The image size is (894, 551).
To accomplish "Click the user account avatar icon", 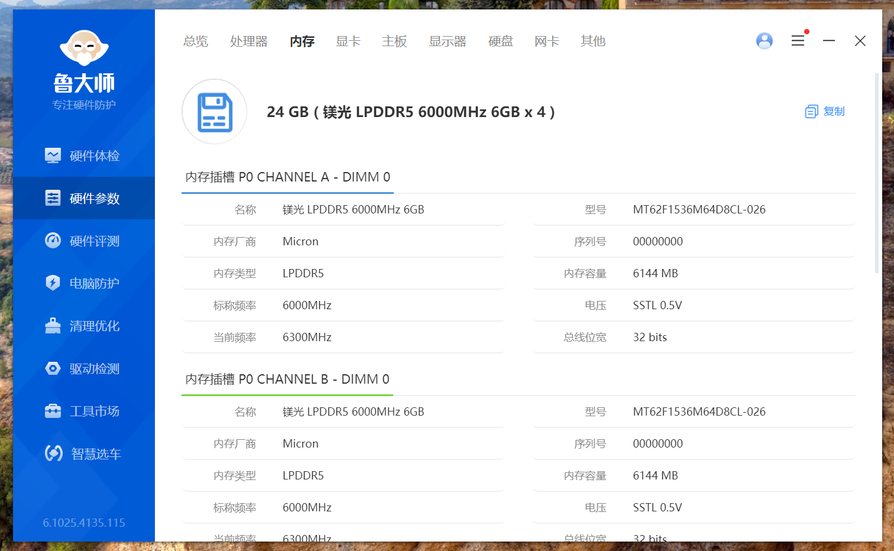I will click(765, 41).
